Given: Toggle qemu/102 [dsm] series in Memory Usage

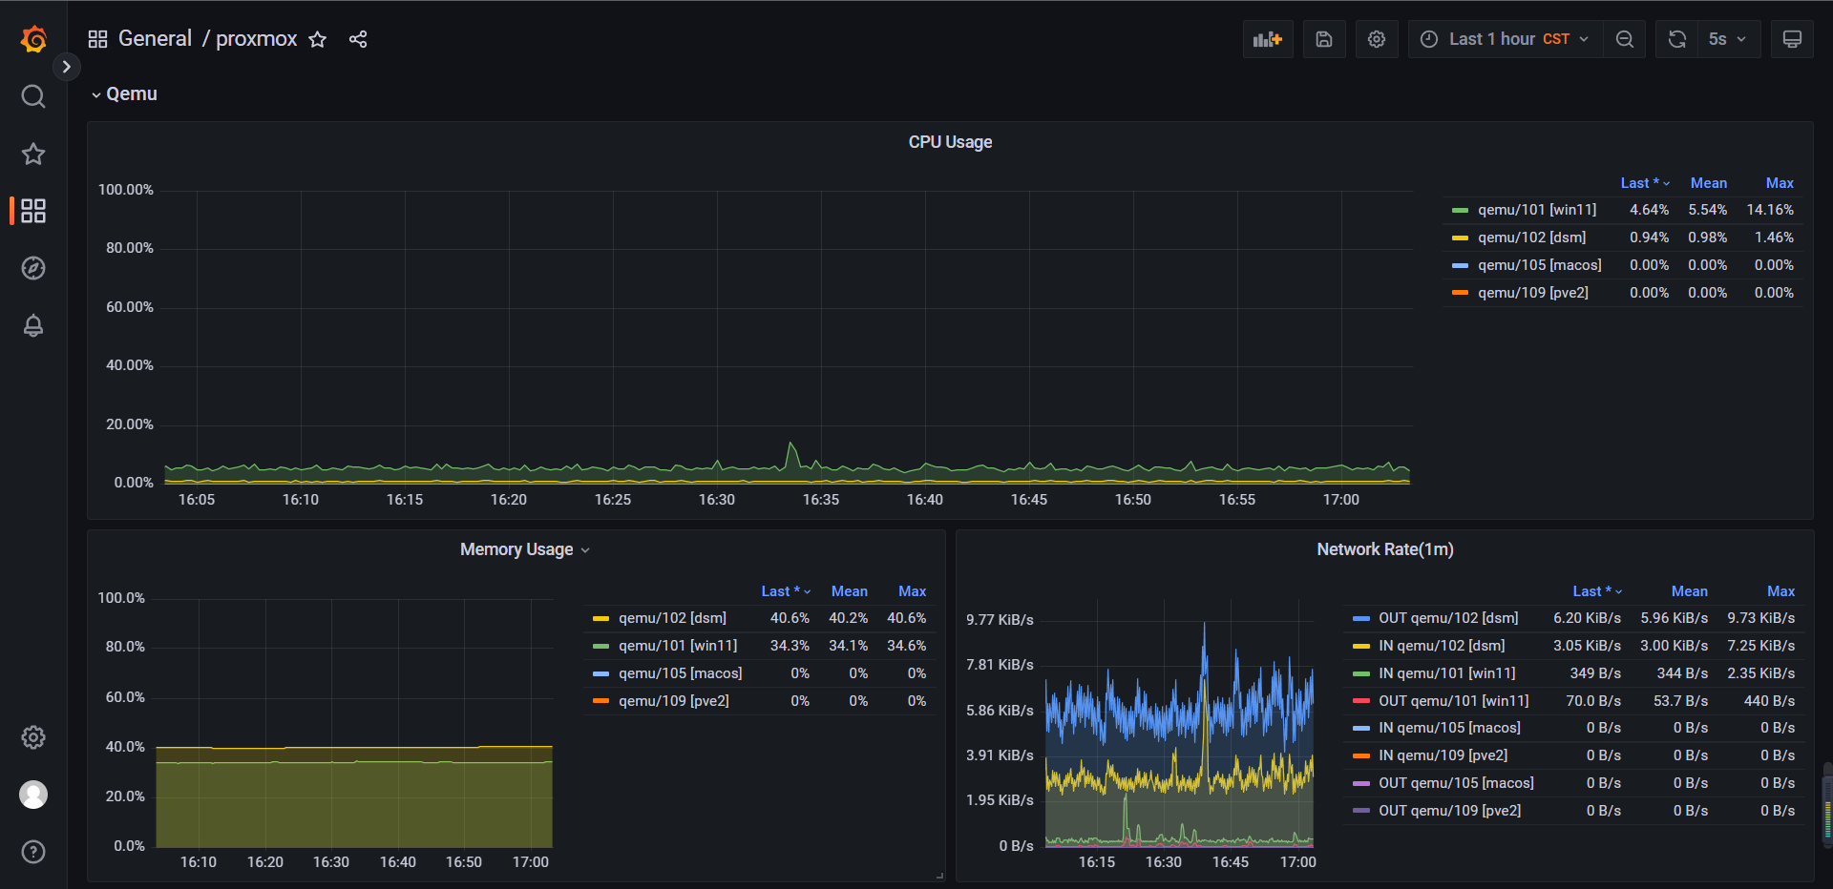Looking at the screenshot, I should tap(672, 618).
